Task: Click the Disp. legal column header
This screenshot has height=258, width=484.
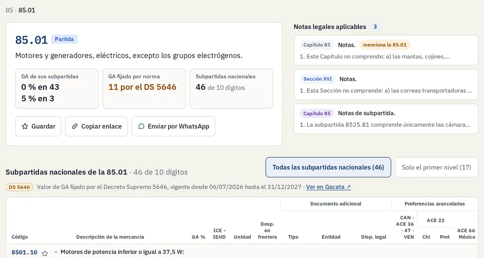Action: [x=373, y=237]
